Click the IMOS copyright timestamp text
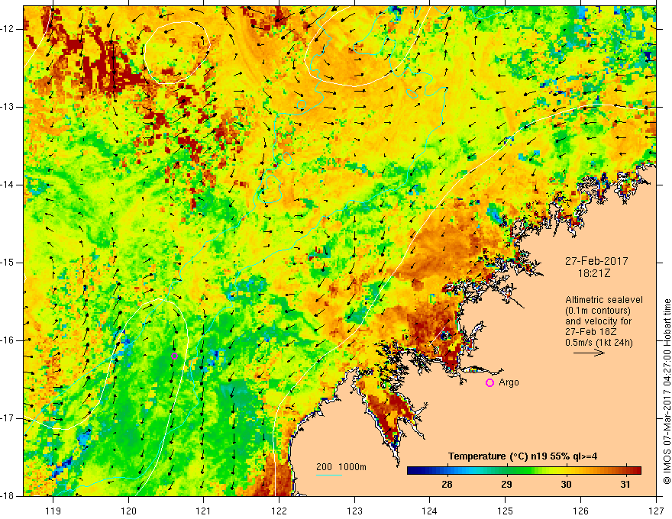This screenshot has width=672, height=519. coord(667,392)
